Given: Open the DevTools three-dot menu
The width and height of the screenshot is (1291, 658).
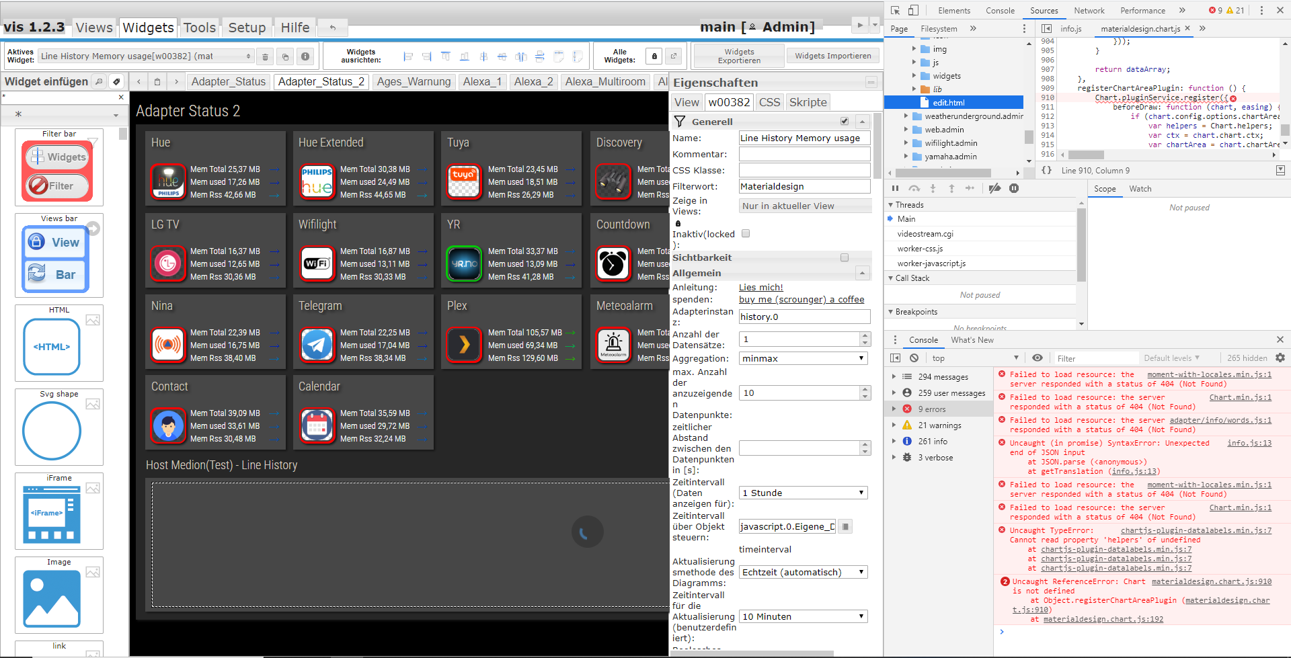Looking at the screenshot, I should click(x=1261, y=10).
